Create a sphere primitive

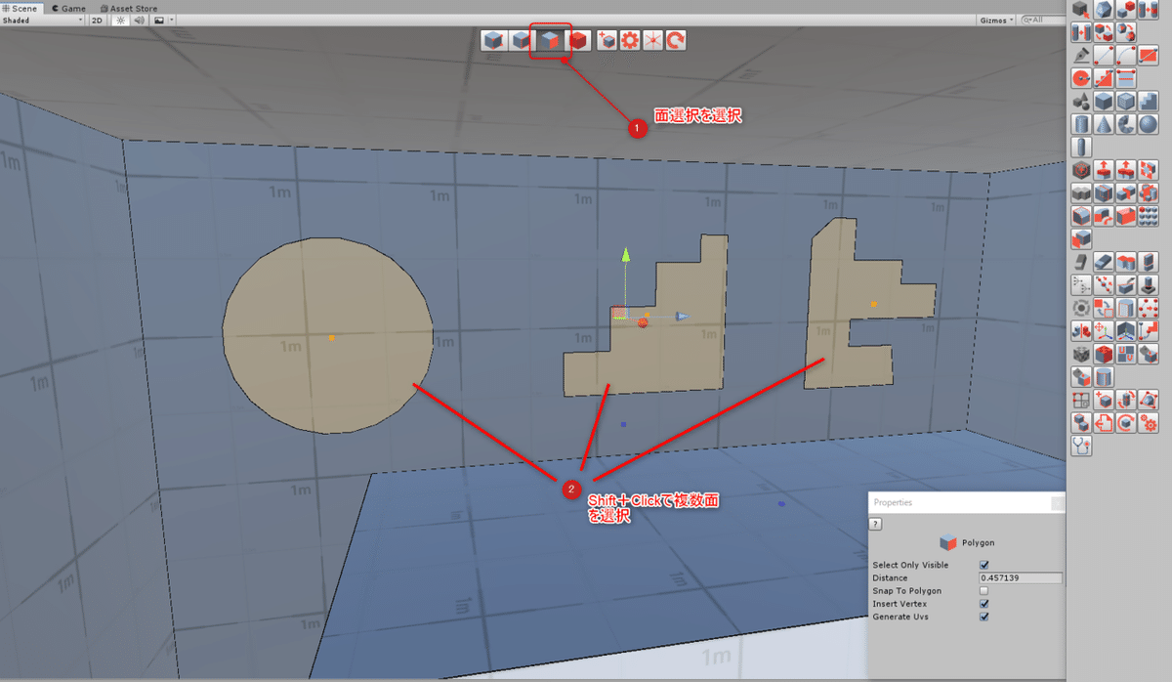click(x=1149, y=123)
